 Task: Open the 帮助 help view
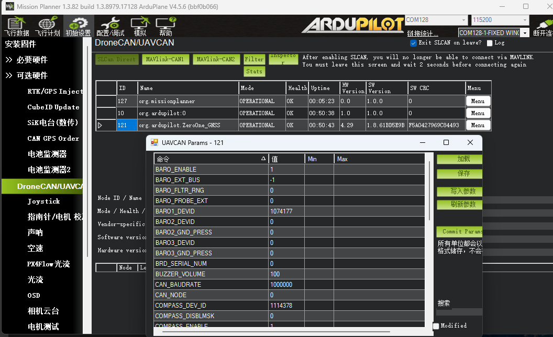click(166, 27)
